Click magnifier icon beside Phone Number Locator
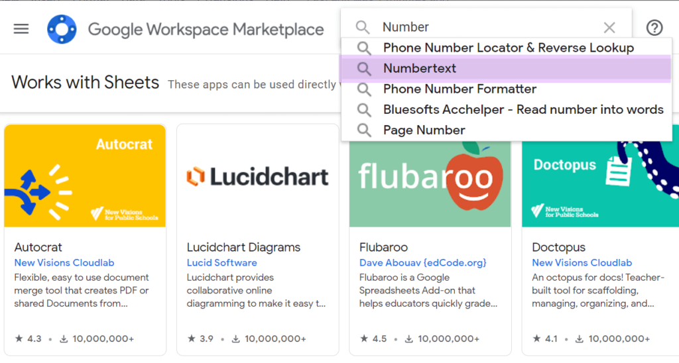This screenshot has width=679, height=363. pos(364,48)
